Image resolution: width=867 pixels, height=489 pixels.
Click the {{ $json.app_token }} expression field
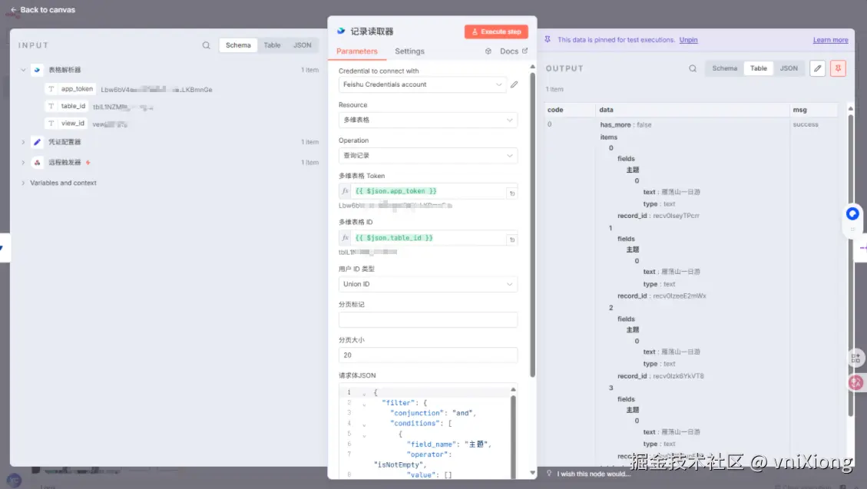(429, 191)
